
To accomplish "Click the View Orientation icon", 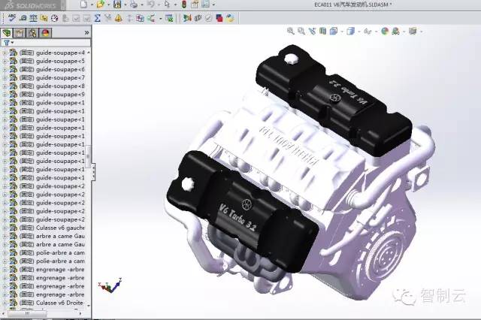I will pyautogui.click(x=334, y=31).
